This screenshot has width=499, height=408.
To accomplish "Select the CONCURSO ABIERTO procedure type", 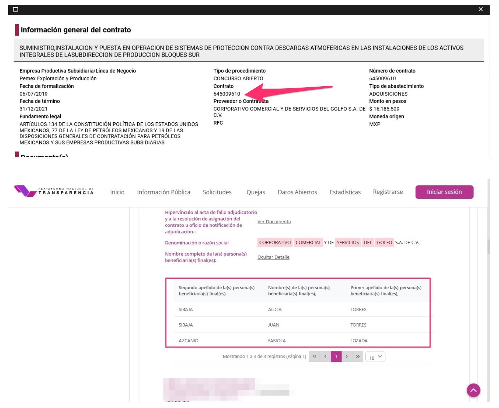I will point(238,79).
